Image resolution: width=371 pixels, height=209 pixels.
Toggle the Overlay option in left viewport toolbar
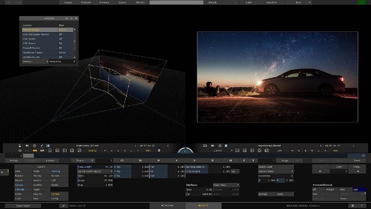click(92, 150)
